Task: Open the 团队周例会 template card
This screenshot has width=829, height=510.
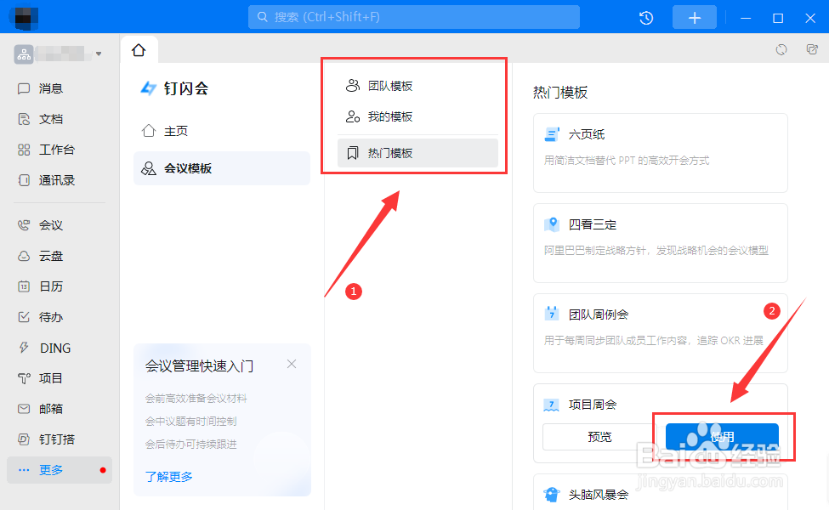Action: click(x=661, y=333)
